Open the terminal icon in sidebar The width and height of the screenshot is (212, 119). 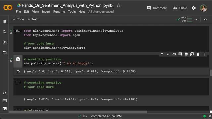(4, 109)
